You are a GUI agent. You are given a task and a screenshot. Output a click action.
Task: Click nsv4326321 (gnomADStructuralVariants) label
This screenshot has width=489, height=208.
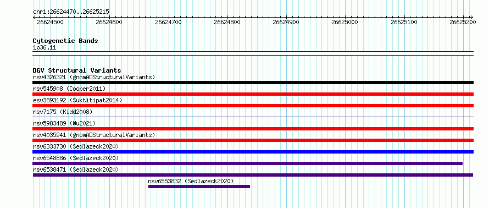[x=94, y=77]
